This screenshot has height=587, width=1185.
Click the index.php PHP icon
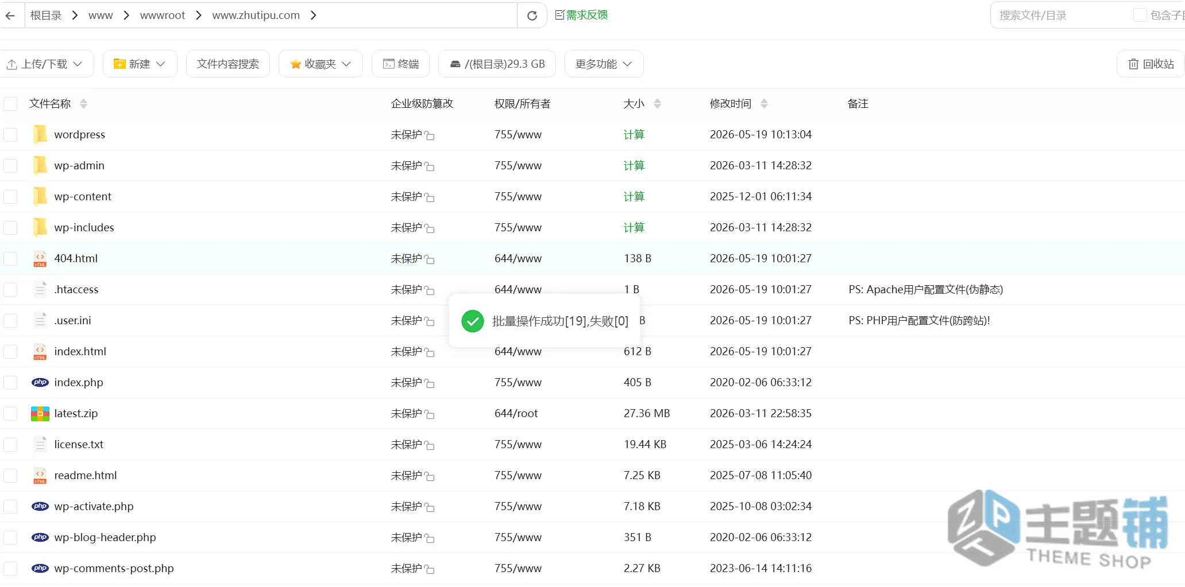coord(40,382)
